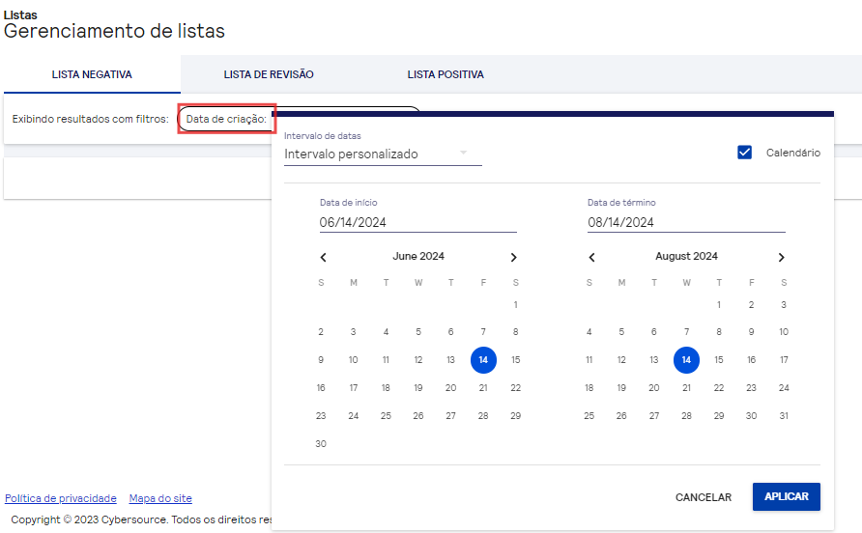Uncheck the Calendário checkbox
This screenshot has height=533, width=862.
click(744, 153)
